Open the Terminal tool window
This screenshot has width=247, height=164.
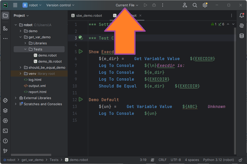[5, 131]
